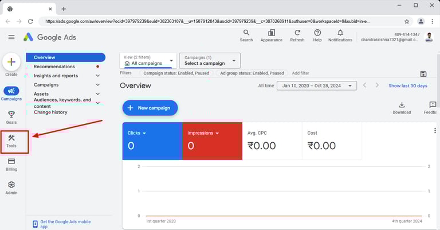440x230 pixels.
Task: Click Campaign status: Enabled, Paused filter chip
Action: click(x=176, y=73)
